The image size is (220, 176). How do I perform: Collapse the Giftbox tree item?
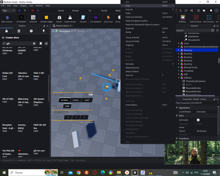pyautogui.click(x=179, y=78)
